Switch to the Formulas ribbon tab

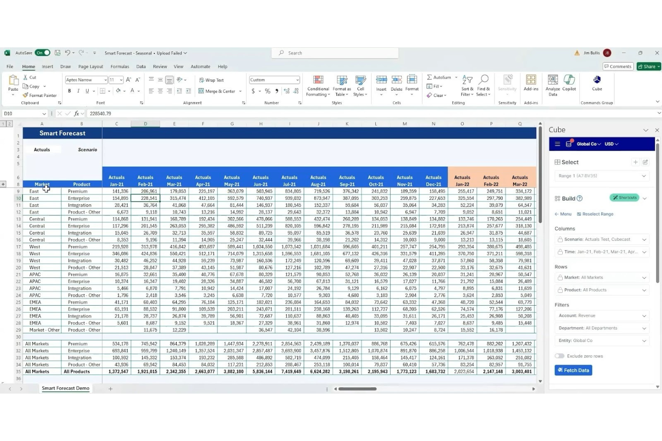pyautogui.click(x=119, y=66)
